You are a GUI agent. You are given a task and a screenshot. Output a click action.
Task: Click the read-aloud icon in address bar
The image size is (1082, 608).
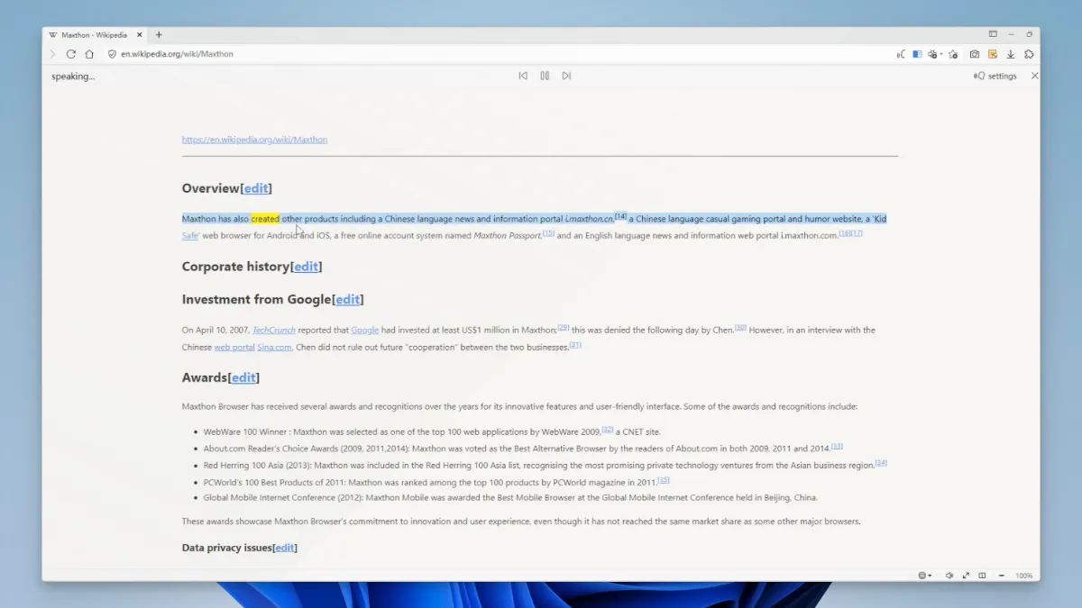(900, 54)
